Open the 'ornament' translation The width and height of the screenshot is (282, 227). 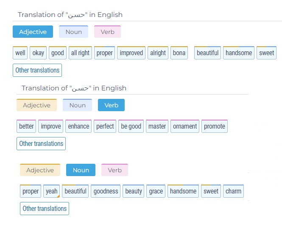tap(185, 126)
